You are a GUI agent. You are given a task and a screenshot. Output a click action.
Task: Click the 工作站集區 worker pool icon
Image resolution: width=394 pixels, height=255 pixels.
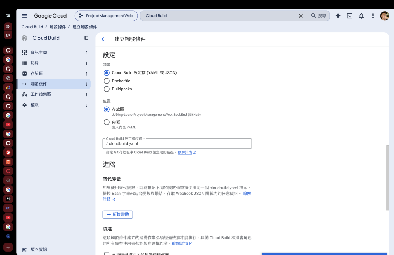click(x=24, y=94)
